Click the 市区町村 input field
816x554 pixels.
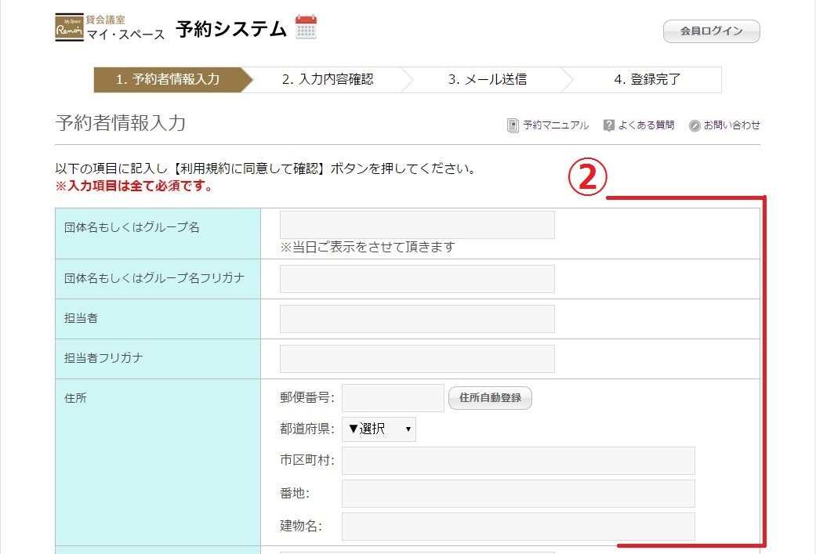point(518,461)
